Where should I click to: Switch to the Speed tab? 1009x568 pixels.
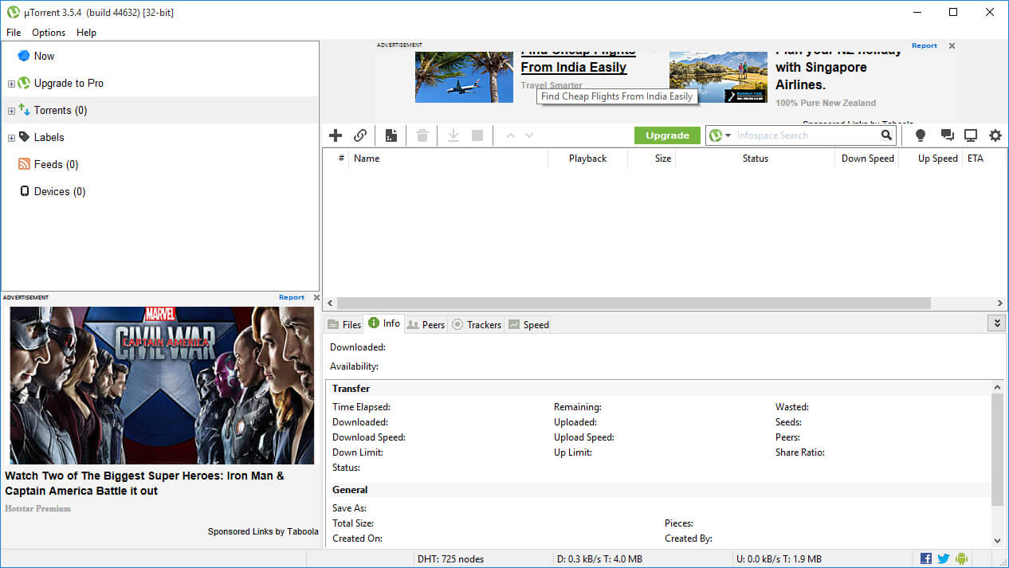528,324
